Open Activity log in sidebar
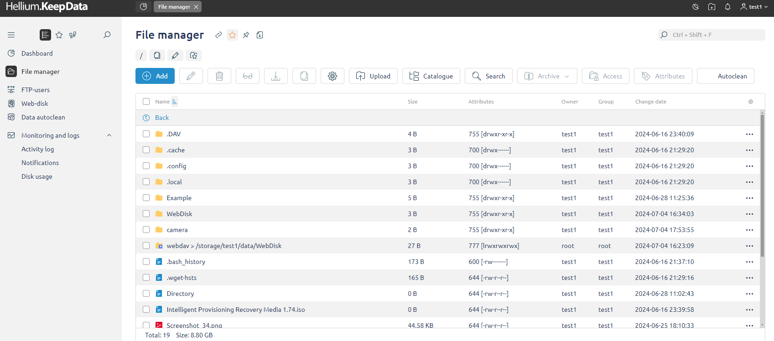The image size is (774, 341). click(x=37, y=149)
